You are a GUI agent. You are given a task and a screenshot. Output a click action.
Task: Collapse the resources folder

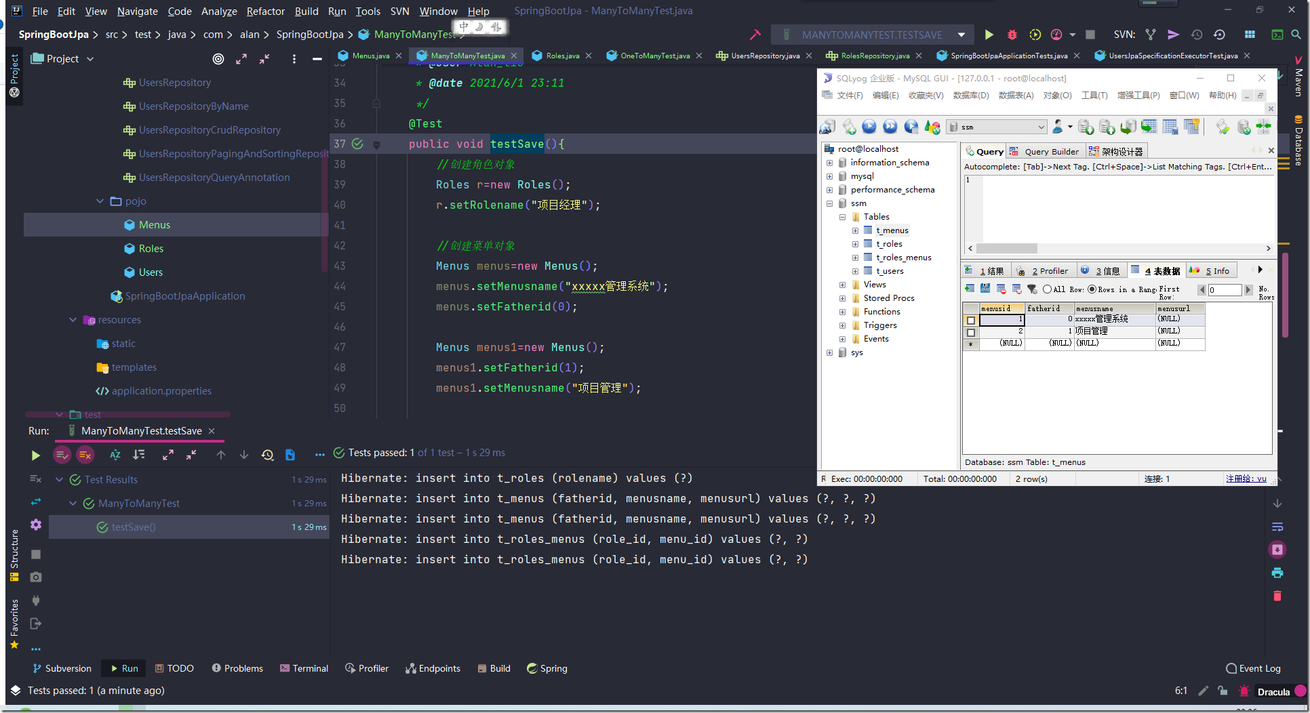[73, 320]
